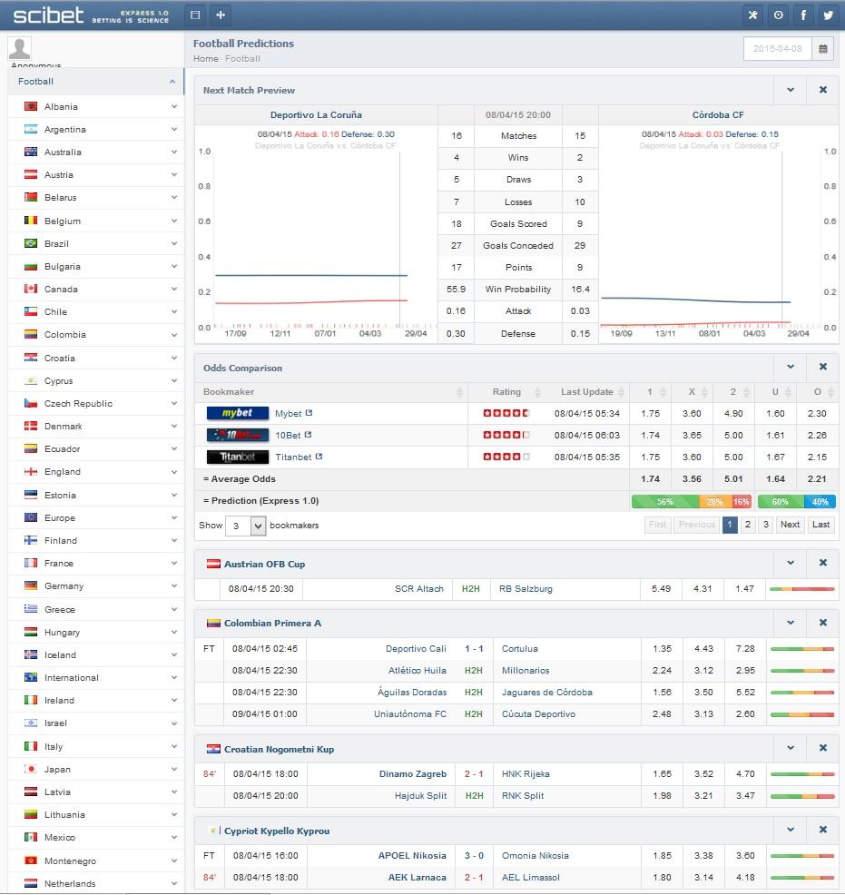The image size is (845, 895).
Task: Collapse the Colombian Primera A panel
Action: coord(791,623)
